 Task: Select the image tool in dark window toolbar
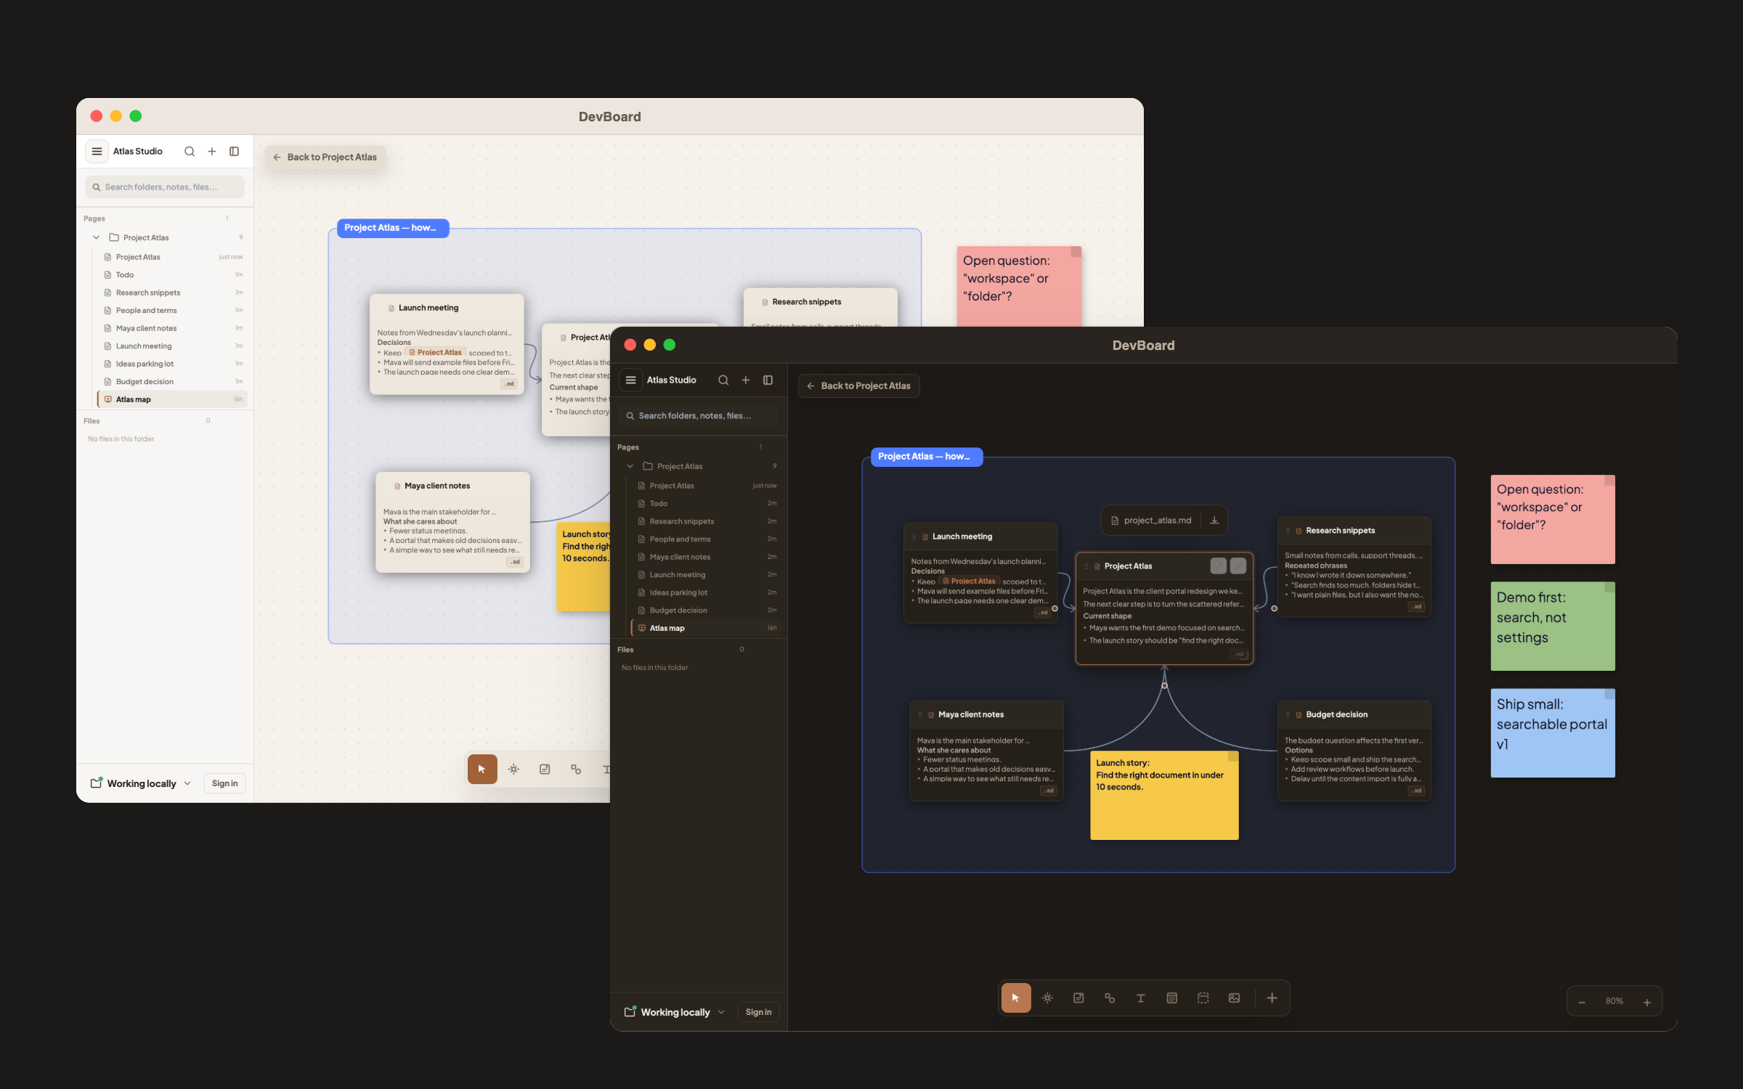[1234, 998]
